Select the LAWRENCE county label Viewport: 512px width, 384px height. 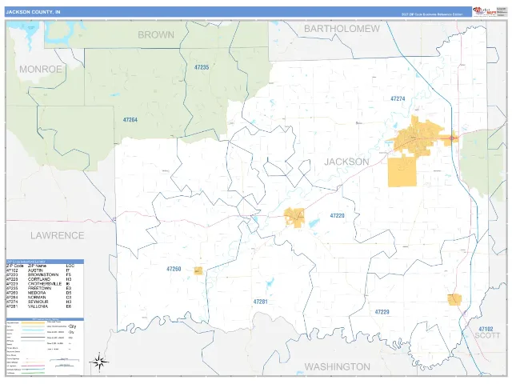pyautogui.click(x=58, y=235)
